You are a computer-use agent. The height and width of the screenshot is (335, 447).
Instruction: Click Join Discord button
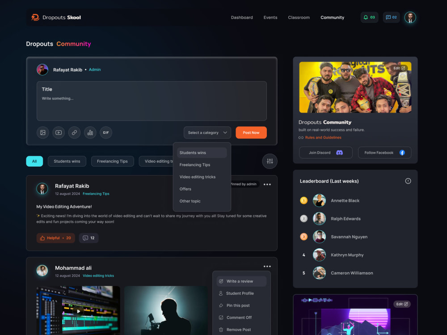325,153
